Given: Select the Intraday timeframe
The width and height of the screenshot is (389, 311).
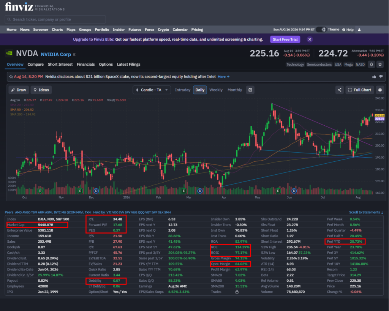Looking at the screenshot, I should click(x=183, y=90).
